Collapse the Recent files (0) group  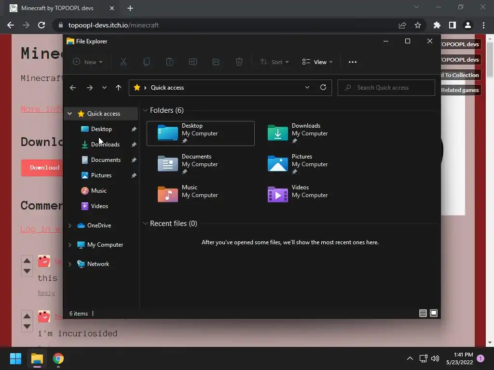[145, 224]
